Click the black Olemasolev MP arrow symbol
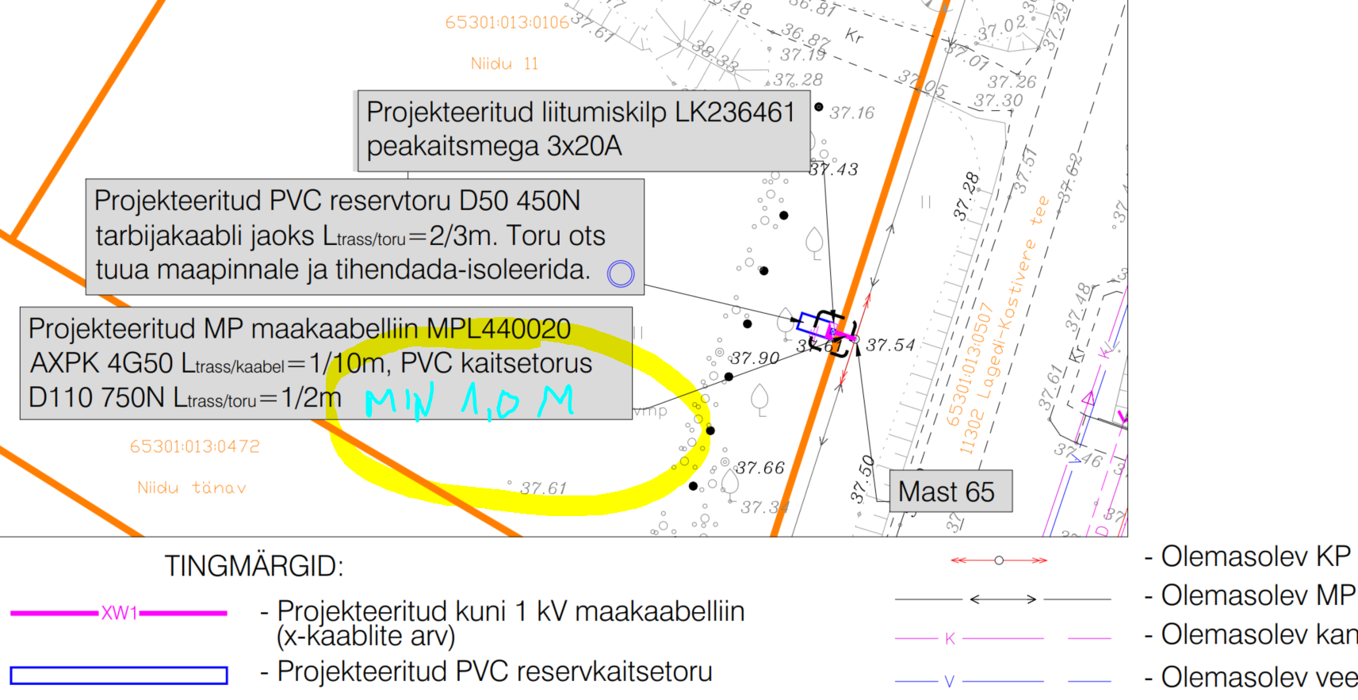This screenshot has width=1358, height=700. click(1003, 599)
